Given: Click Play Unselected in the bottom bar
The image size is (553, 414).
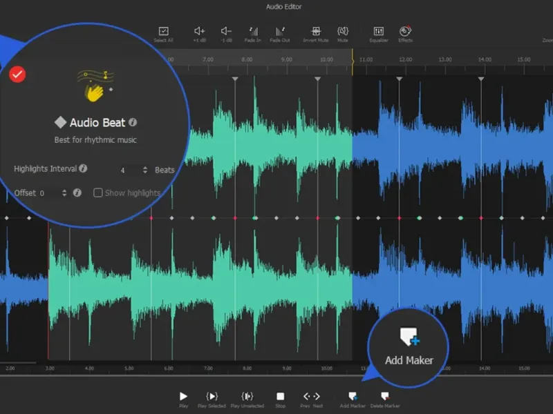Looking at the screenshot, I should pos(247,396).
